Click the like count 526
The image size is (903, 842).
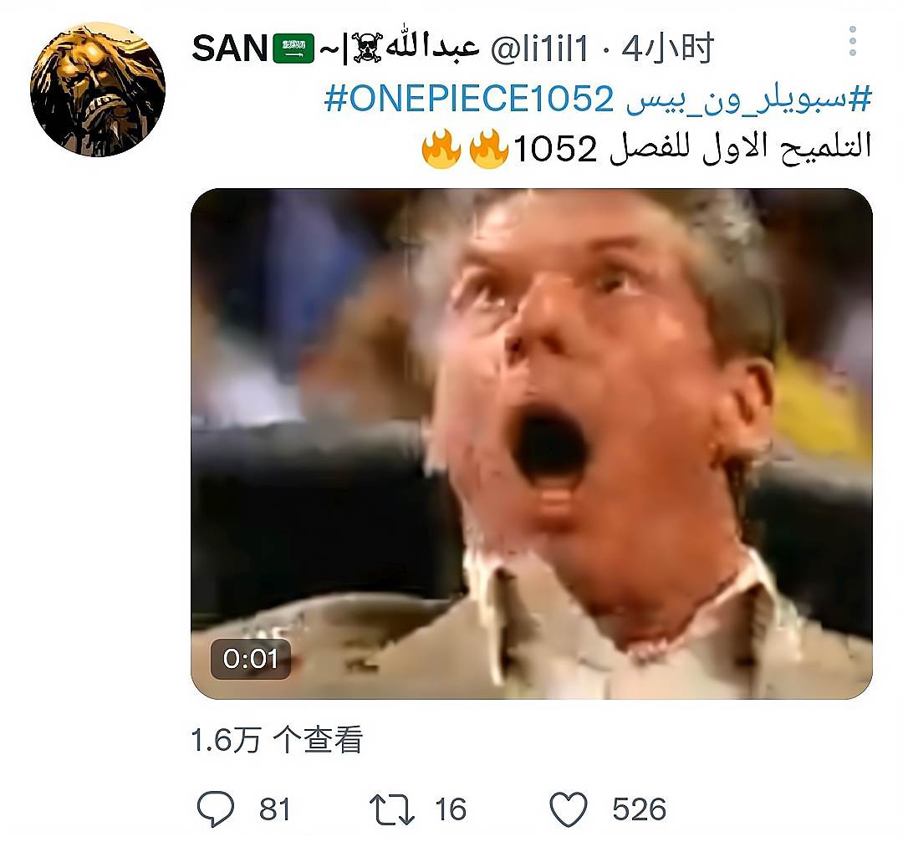tap(640, 809)
